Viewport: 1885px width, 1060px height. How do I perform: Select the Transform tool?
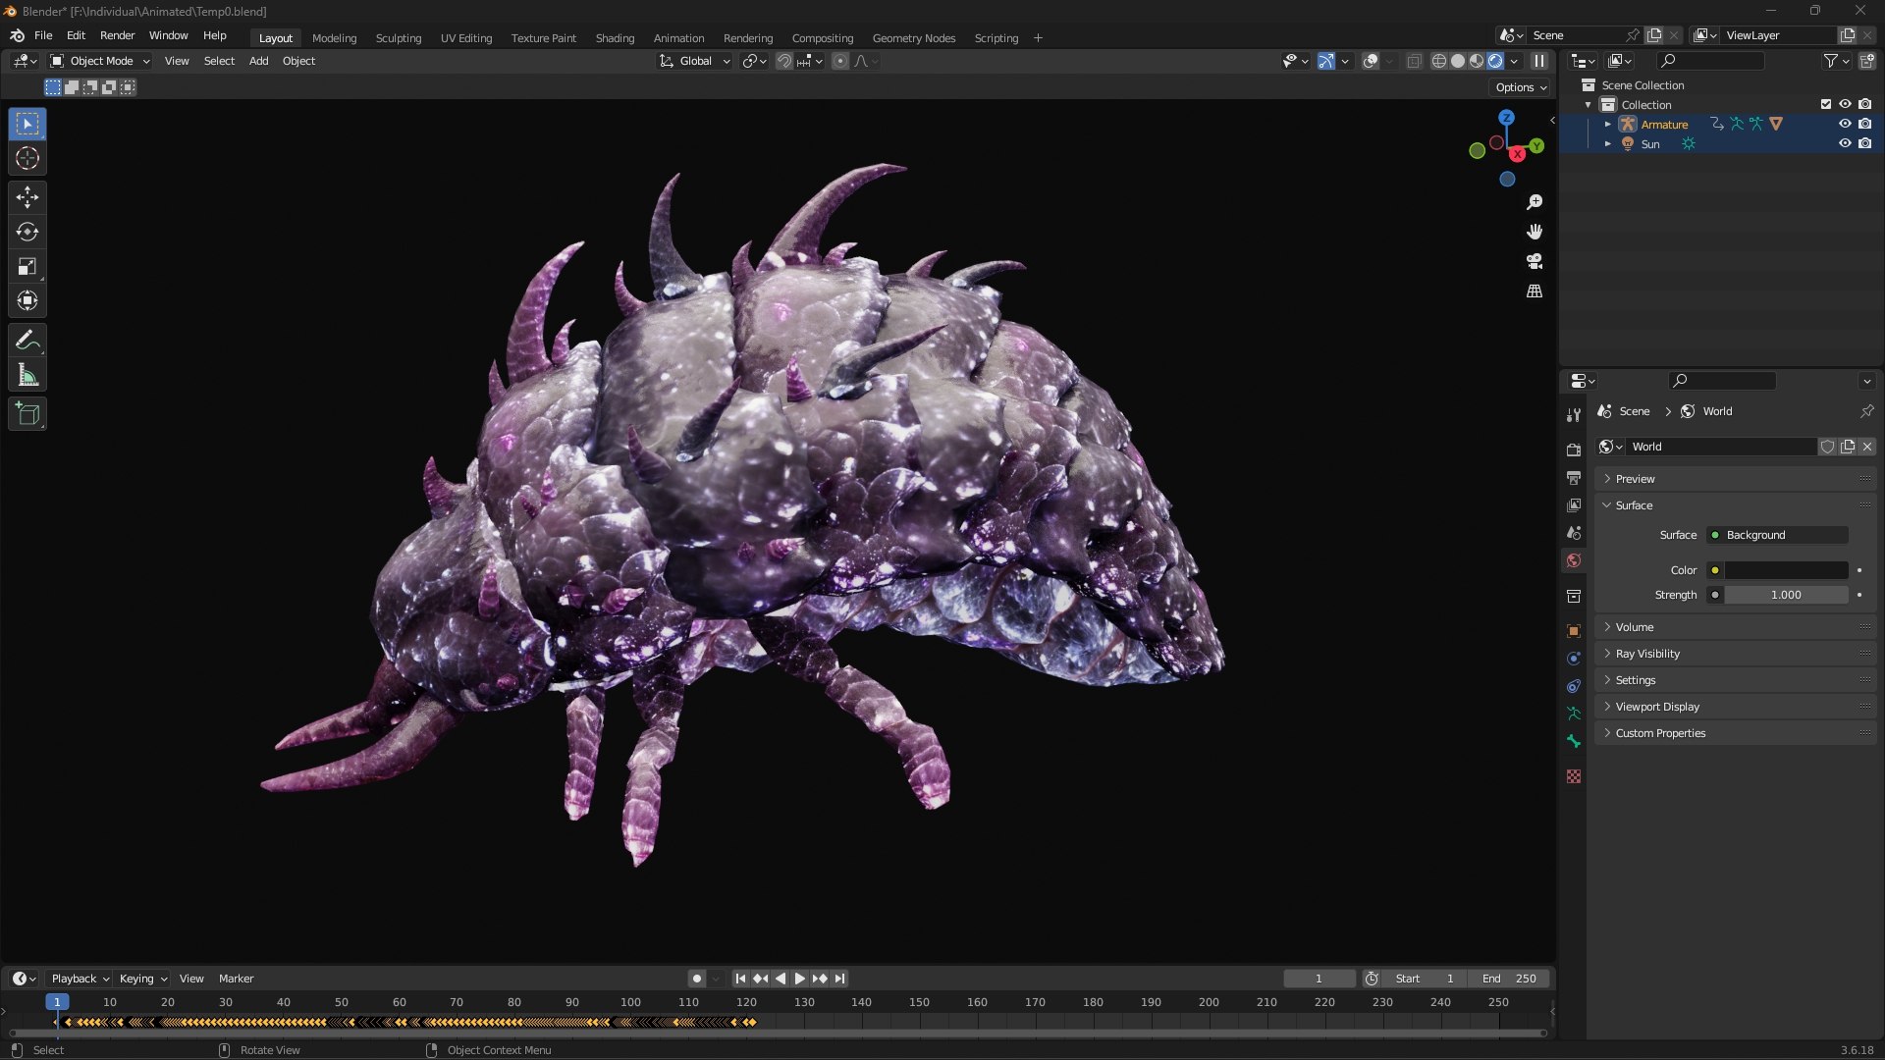coord(27,300)
